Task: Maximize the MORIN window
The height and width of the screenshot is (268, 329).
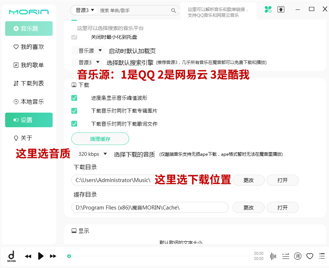Action: coord(311,9)
